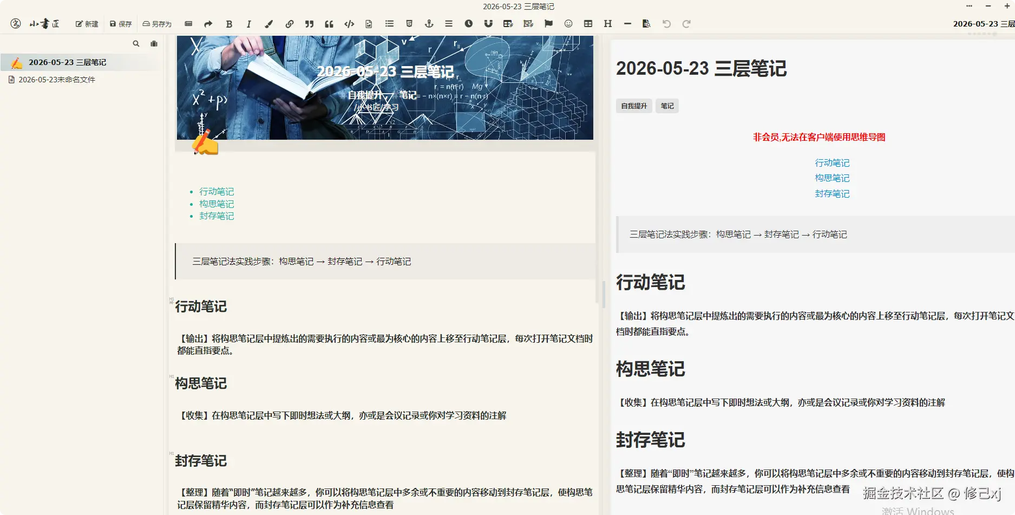Select the brush highlight icon
The height and width of the screenshot is (515, 1015).
[269, 24]
